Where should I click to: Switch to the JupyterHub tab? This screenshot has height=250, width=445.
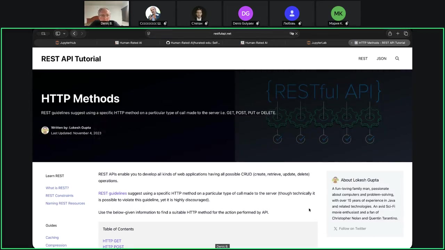tap(66, 43)
